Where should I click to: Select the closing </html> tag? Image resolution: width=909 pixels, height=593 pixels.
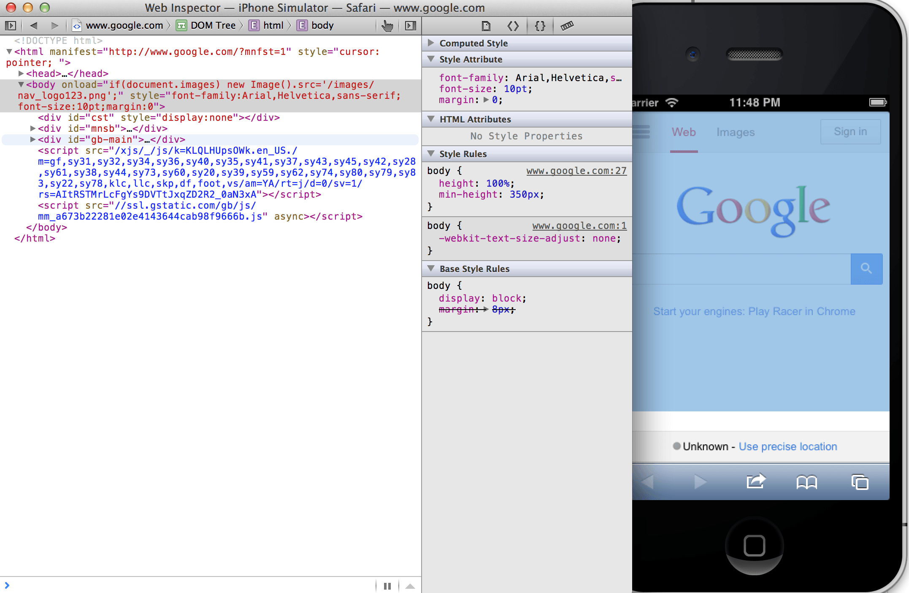pyautogui.click(x=35, y=238)
